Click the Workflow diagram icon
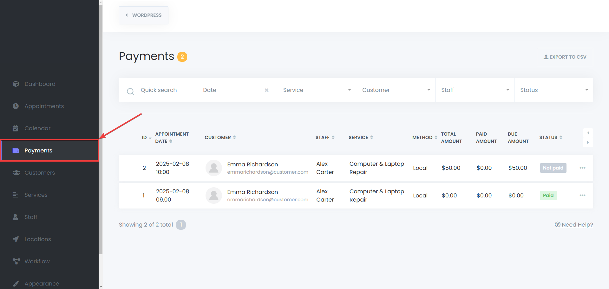This screenshot has width=609, height=289. point(16,261)
